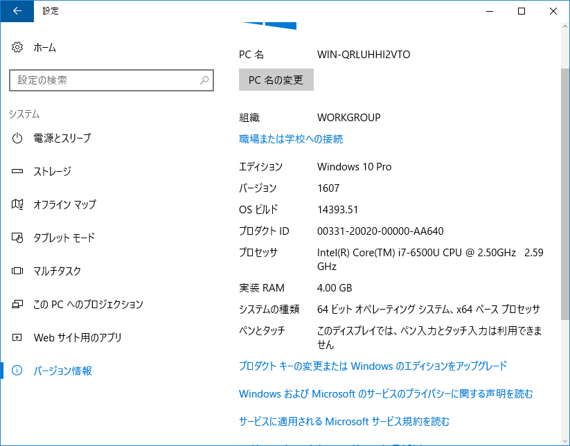
Task: Click version value 1607
Action: (328, 188)
